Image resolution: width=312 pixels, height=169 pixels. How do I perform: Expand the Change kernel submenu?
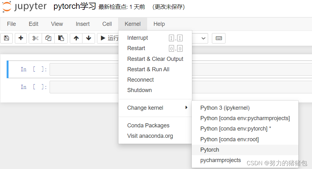point(155,108)
